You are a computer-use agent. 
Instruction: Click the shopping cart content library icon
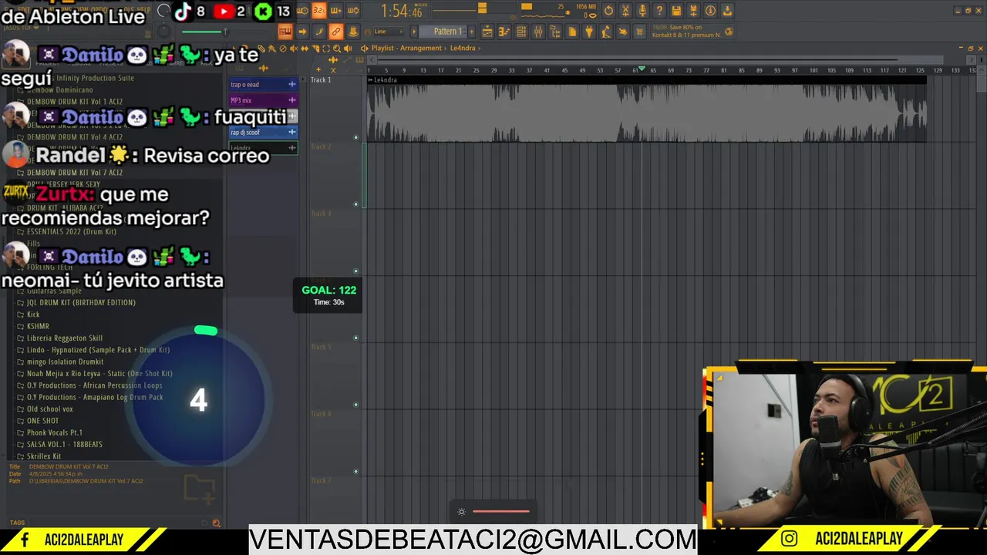pyautogui.click(x=639, y=32)
